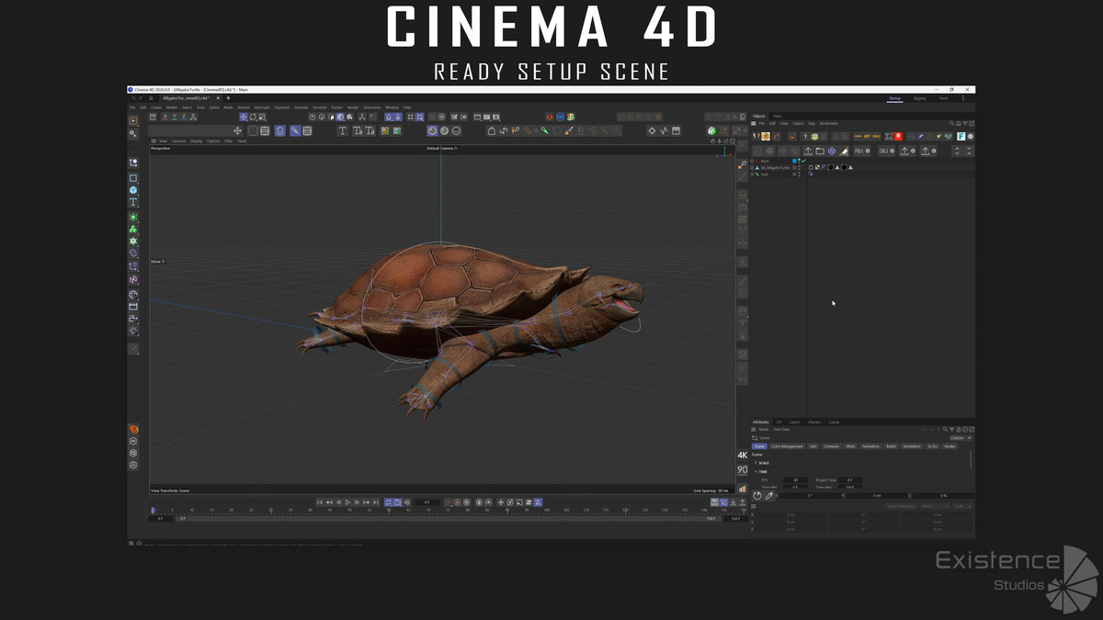Switch to the Takes tab
The height and width of the screenshot is (620, 1103).
pyautogui.click(x=777, y=116)
